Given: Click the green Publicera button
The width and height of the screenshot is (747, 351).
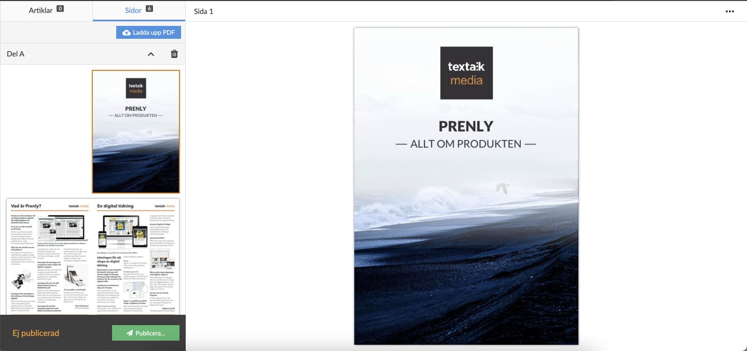Looking at the screenshot, I should [x=146, y=333].
